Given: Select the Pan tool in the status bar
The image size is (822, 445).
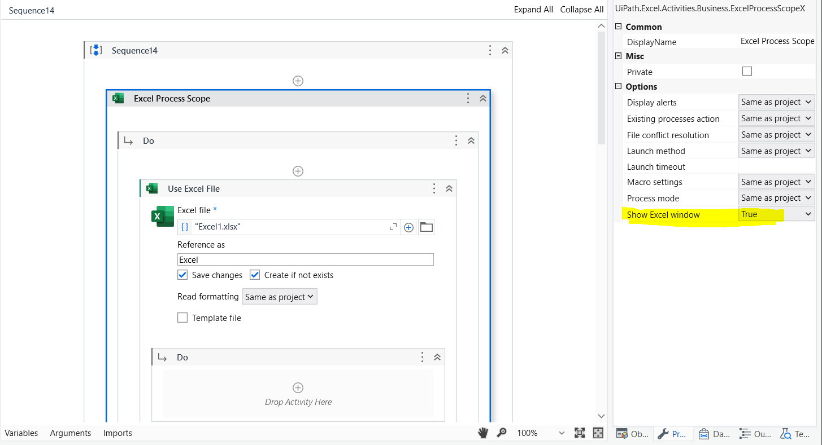Looking at the screenshot, I should (483, 433).
